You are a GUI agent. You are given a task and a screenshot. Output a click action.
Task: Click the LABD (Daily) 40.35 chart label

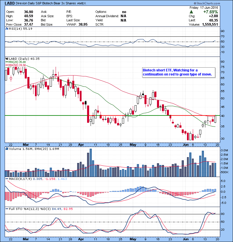pos(24,59)
